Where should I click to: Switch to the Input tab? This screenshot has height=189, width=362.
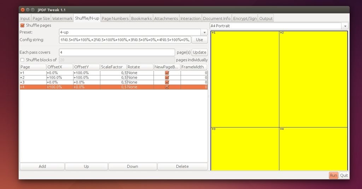coord(25,18)
